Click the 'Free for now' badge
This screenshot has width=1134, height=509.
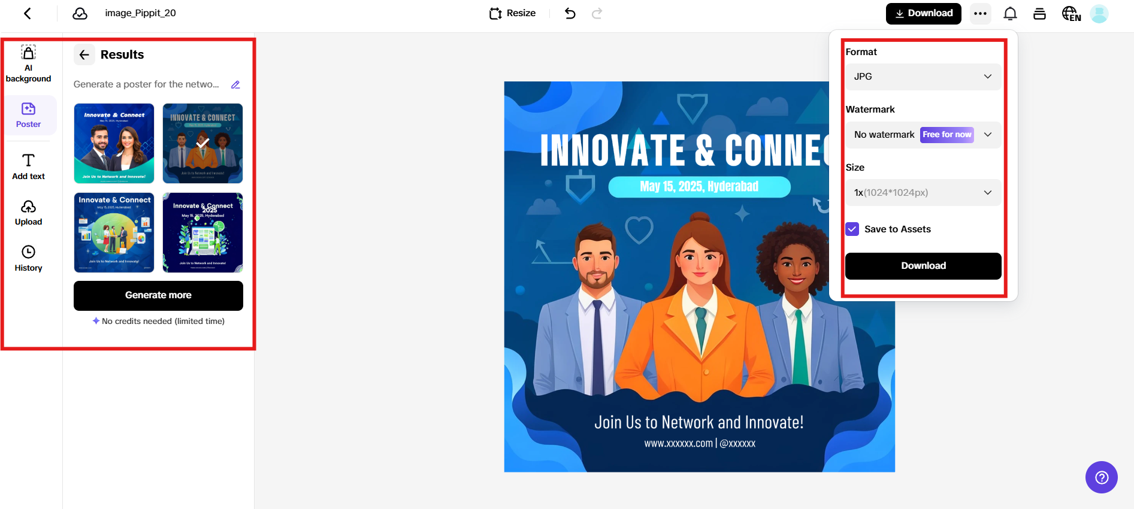tap(946, 135)
